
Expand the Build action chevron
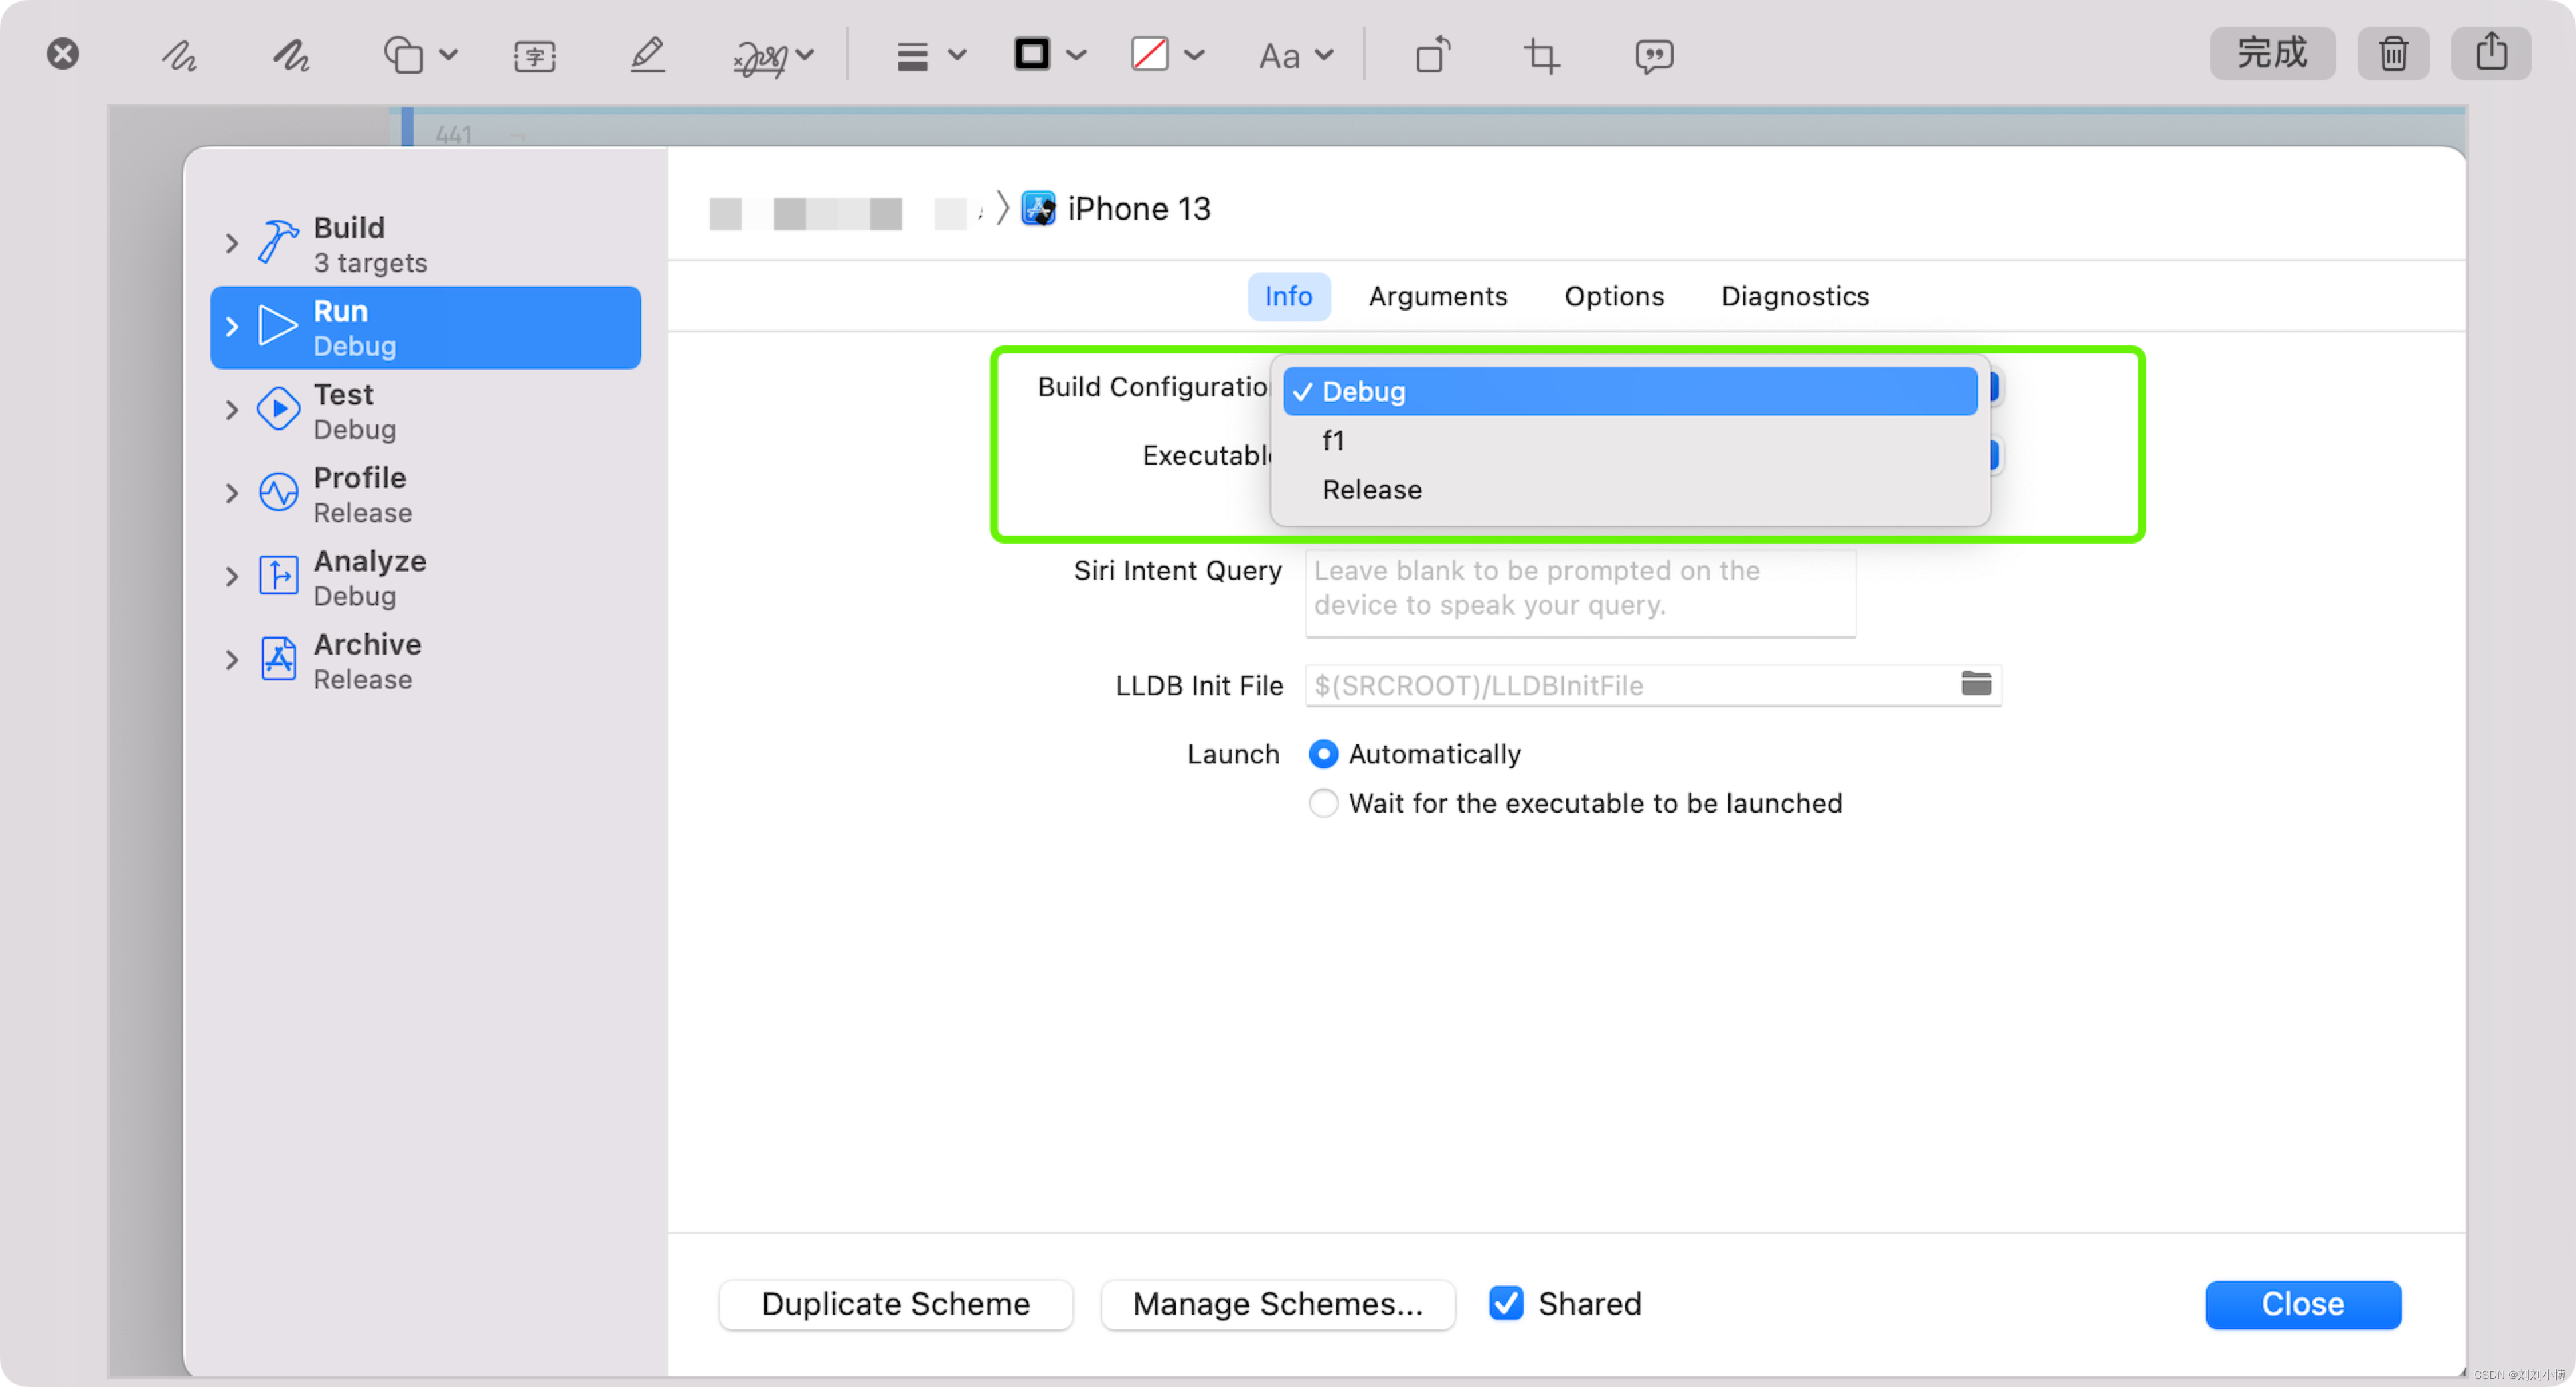pos(232,243)
